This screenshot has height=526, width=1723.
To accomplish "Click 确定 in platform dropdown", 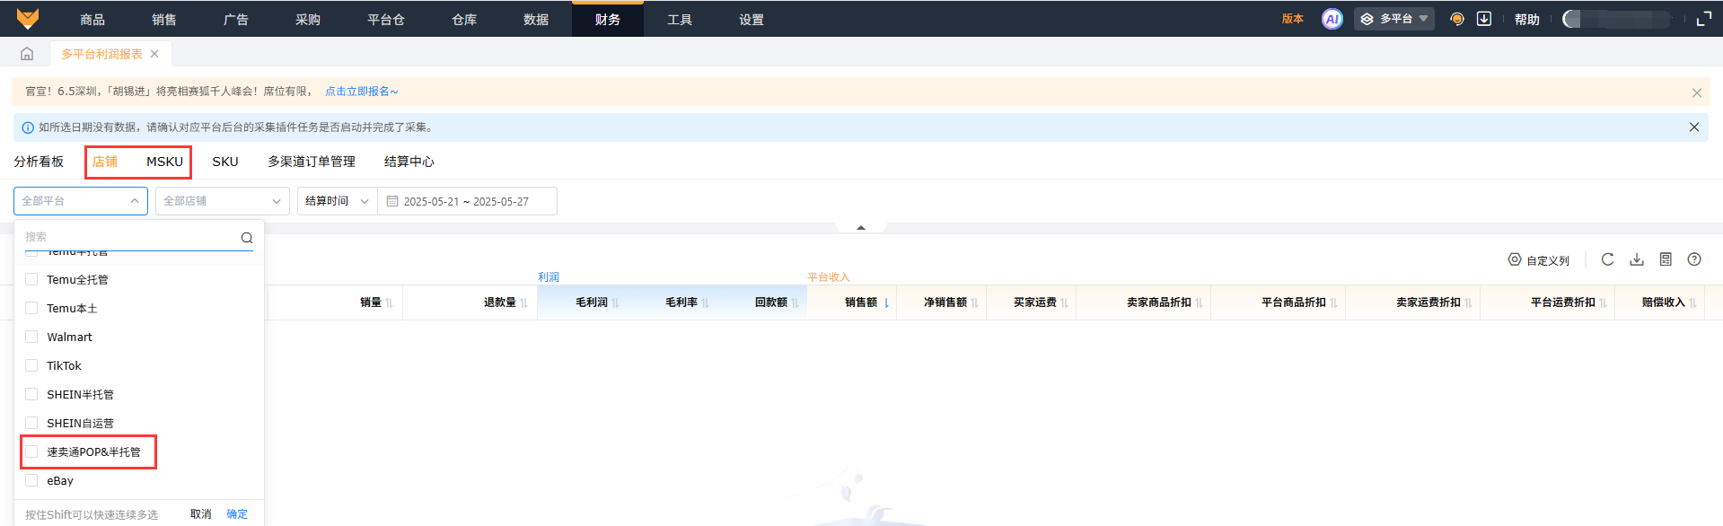I will tap(237, 514).
